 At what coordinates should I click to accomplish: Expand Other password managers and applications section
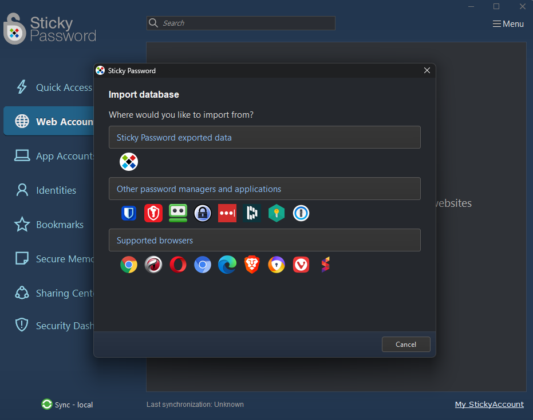[x=264, y=189]
